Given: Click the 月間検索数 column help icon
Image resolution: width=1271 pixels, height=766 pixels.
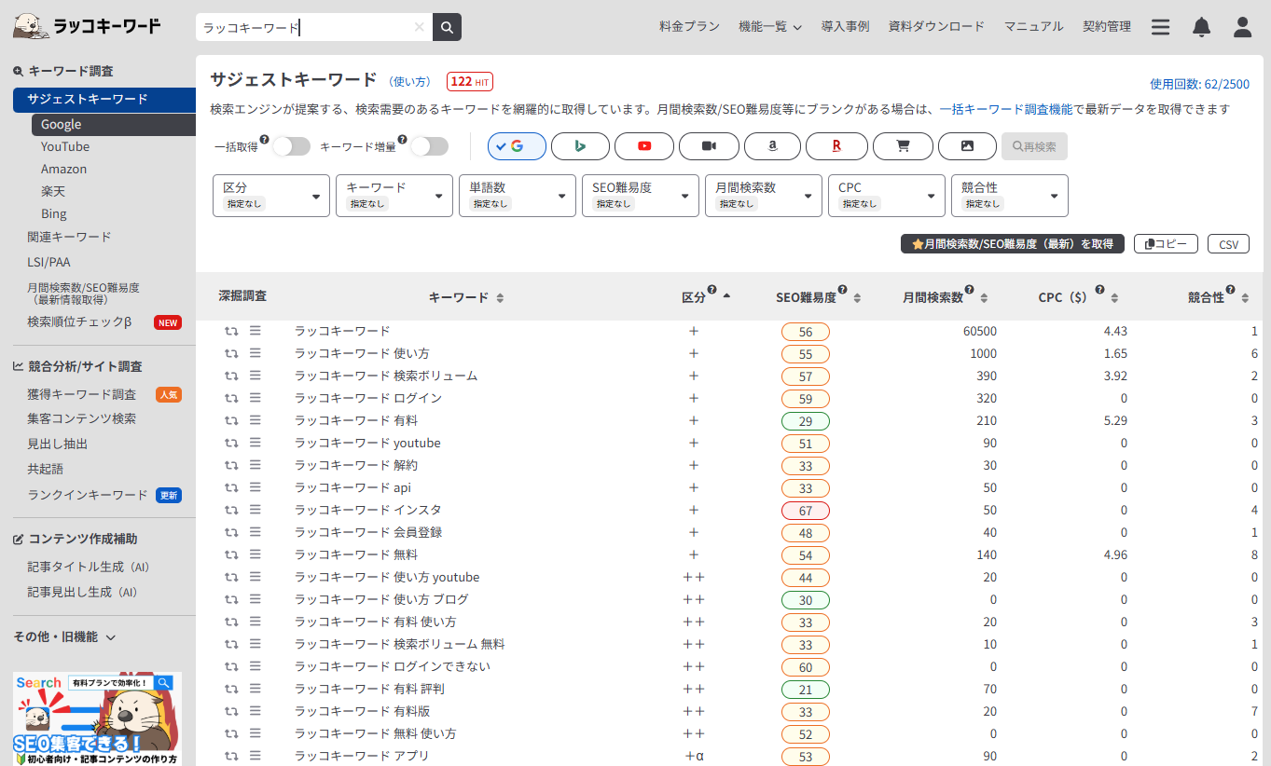Looking at the screenshot, I should (x=970, y=290).
